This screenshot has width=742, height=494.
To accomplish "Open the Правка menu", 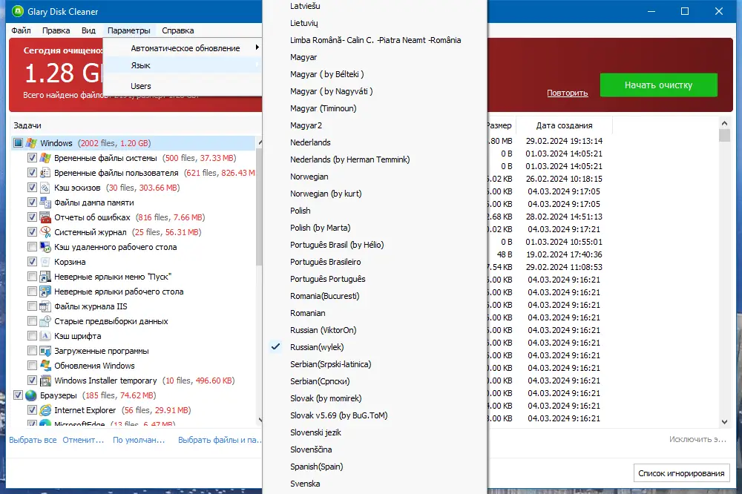I will pos(56,30).
